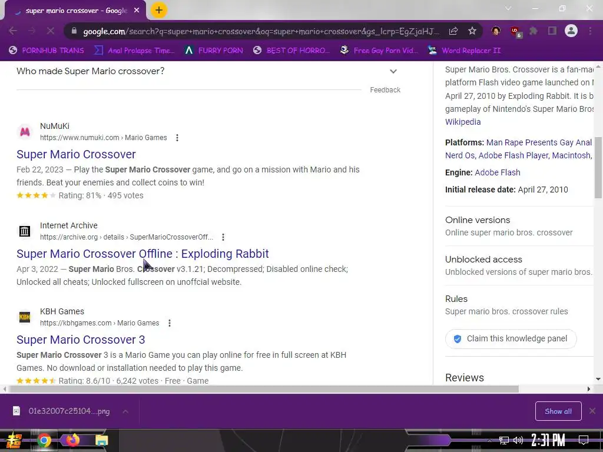Open the Super Mario Crossover 3 result
603x452 pixels.
[x=81, y=340]
